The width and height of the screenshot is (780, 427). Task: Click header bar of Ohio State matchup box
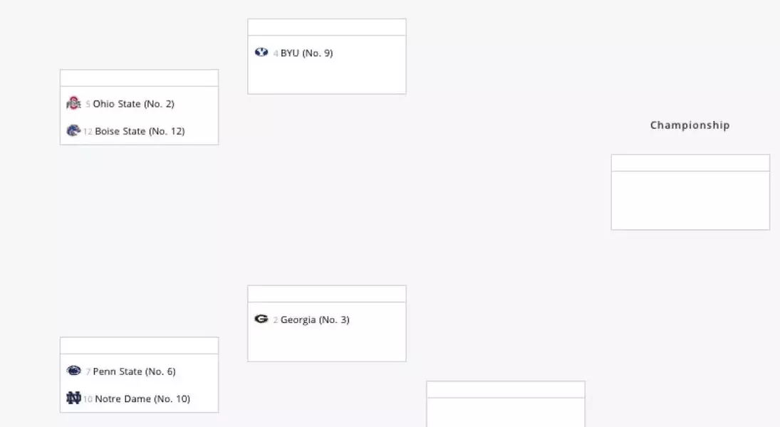pos(140,78)
